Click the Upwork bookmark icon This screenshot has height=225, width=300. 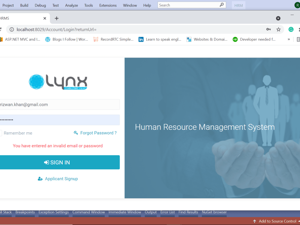[x=235, y=39]
